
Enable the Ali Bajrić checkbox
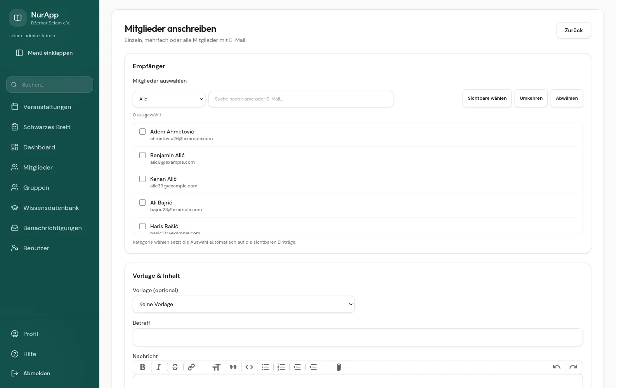(x=142, y=203)
